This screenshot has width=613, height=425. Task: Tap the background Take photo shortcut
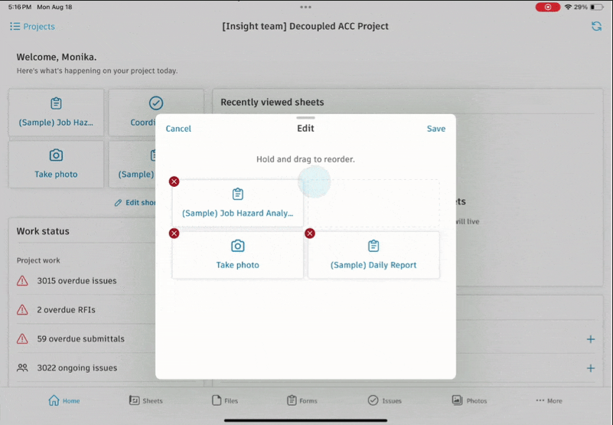[56, 165]
